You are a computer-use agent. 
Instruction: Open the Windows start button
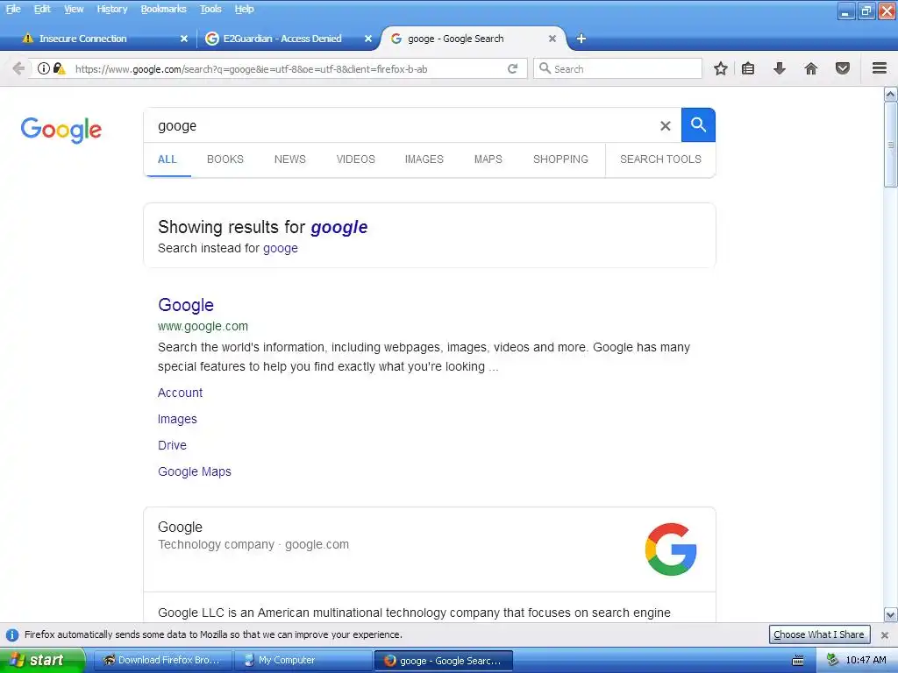pyautogui.click(x=42, y=660)
